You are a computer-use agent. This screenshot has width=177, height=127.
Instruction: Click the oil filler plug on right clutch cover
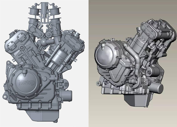click(x=103, y=46)
